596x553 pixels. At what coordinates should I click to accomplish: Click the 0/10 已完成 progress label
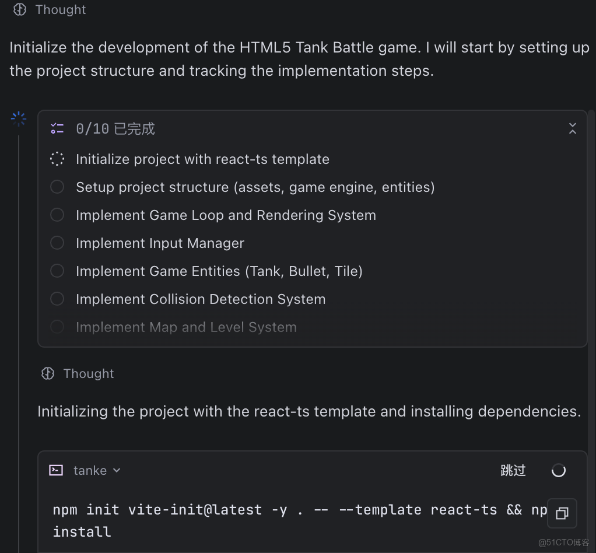tap(115, 129)
